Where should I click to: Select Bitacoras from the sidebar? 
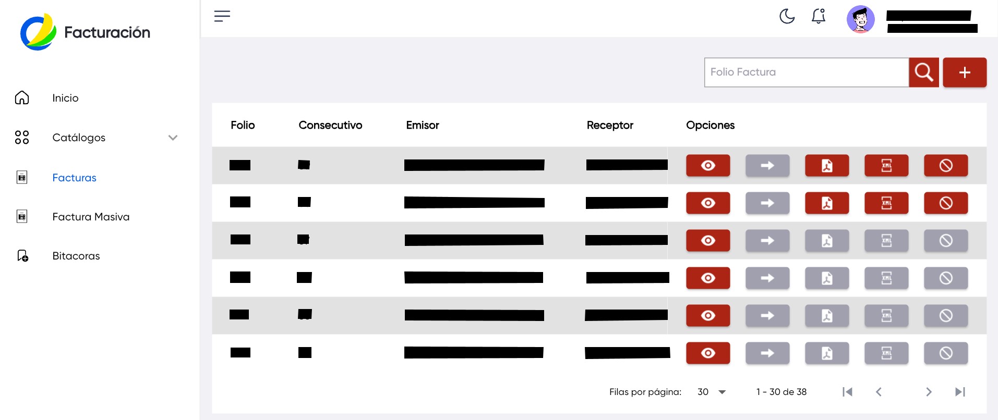click(x=76, y=256)
